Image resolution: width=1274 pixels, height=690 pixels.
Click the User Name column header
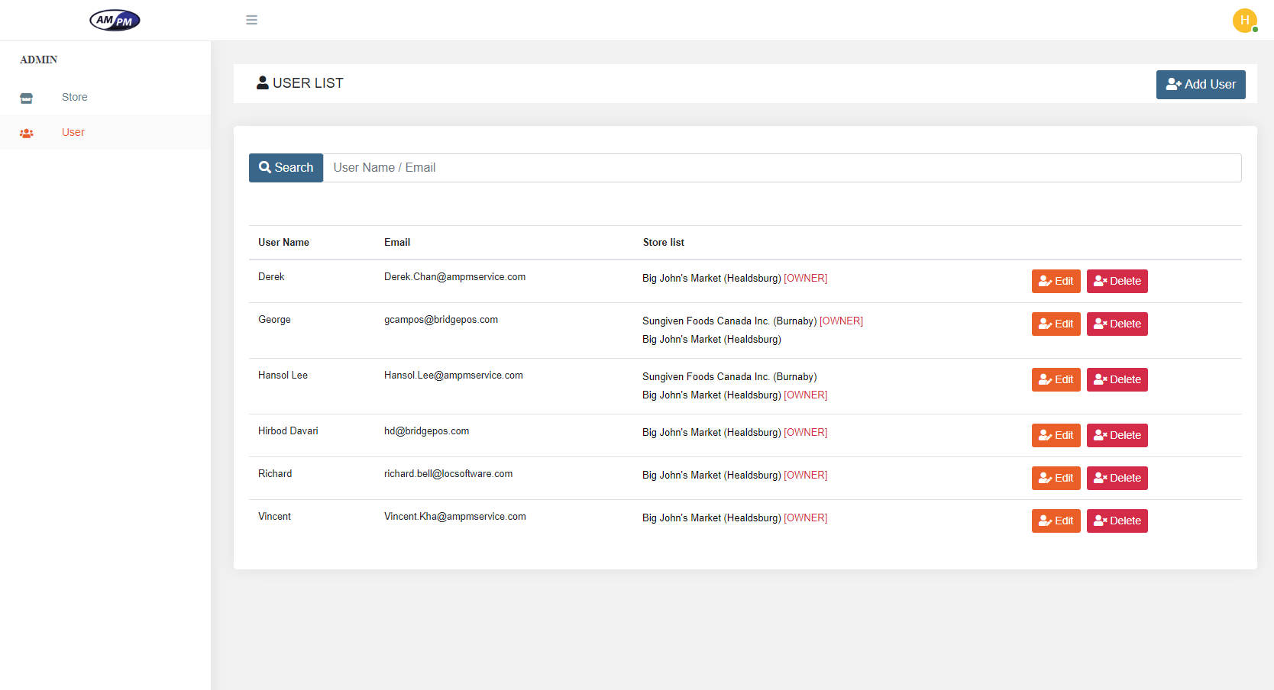[x=283, y=242]
